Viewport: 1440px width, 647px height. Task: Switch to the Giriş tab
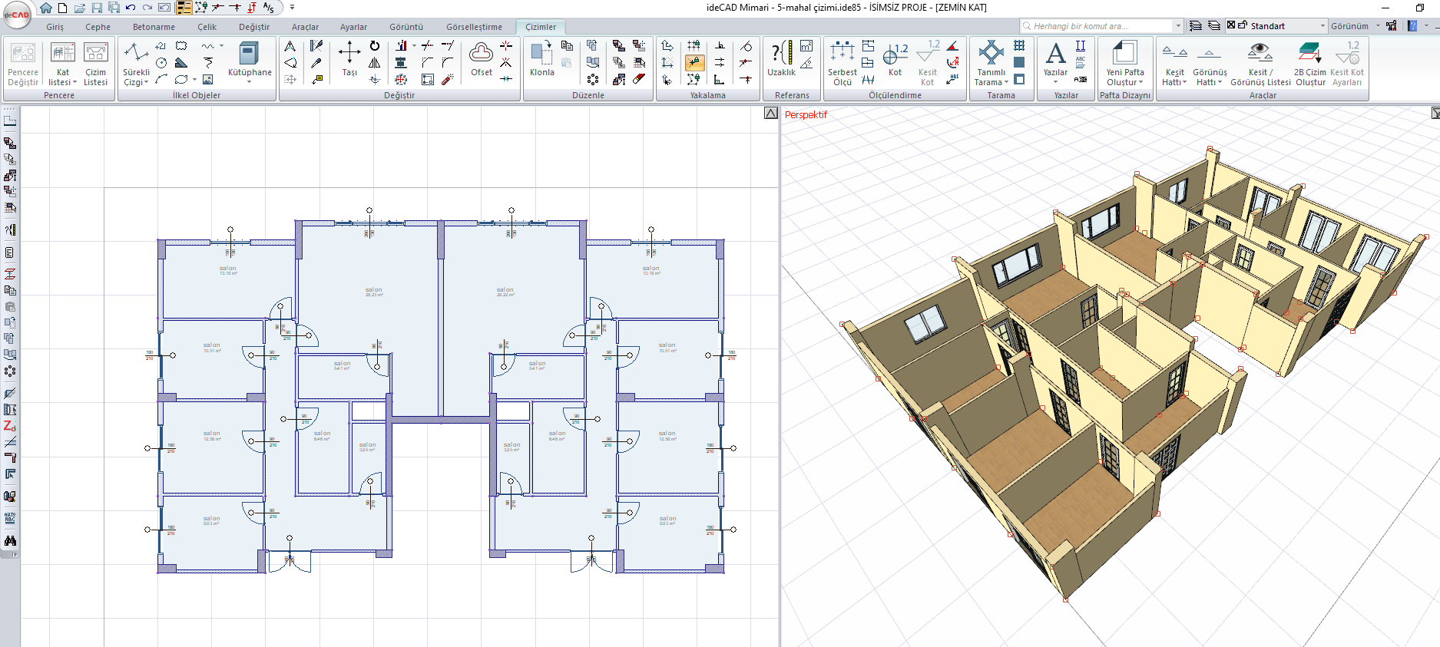55,27
